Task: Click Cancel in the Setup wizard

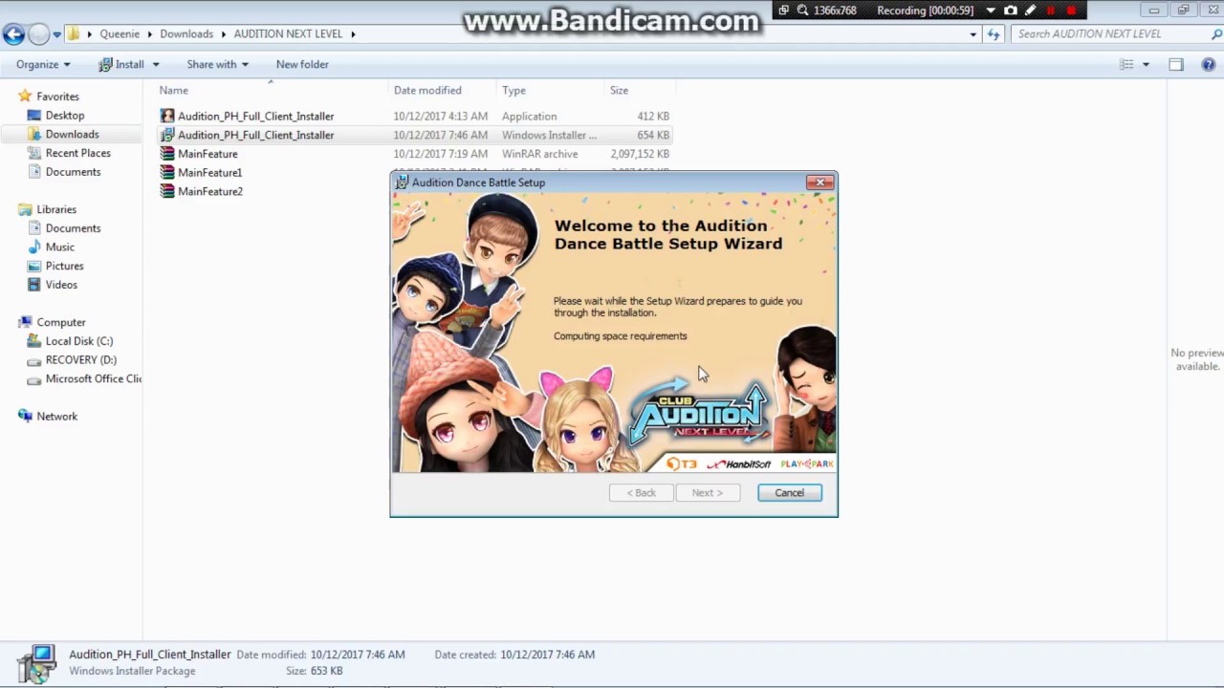Action: (789, 493)
